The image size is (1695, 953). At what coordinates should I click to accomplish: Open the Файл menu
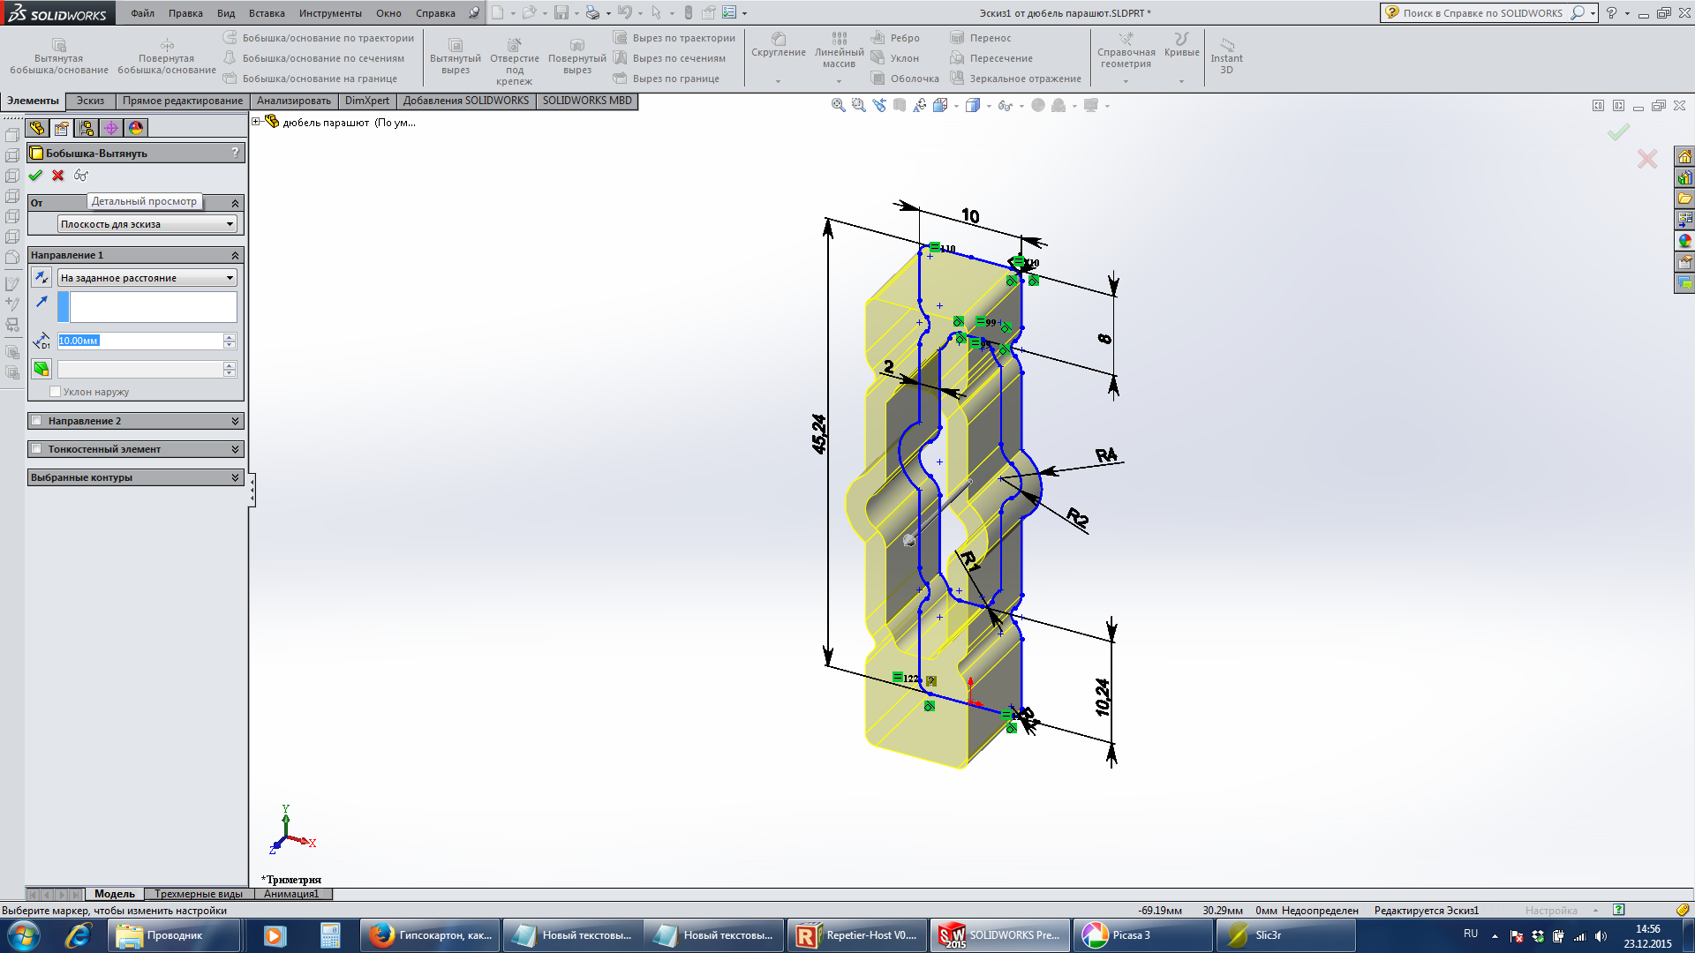[x=142, y=13]
